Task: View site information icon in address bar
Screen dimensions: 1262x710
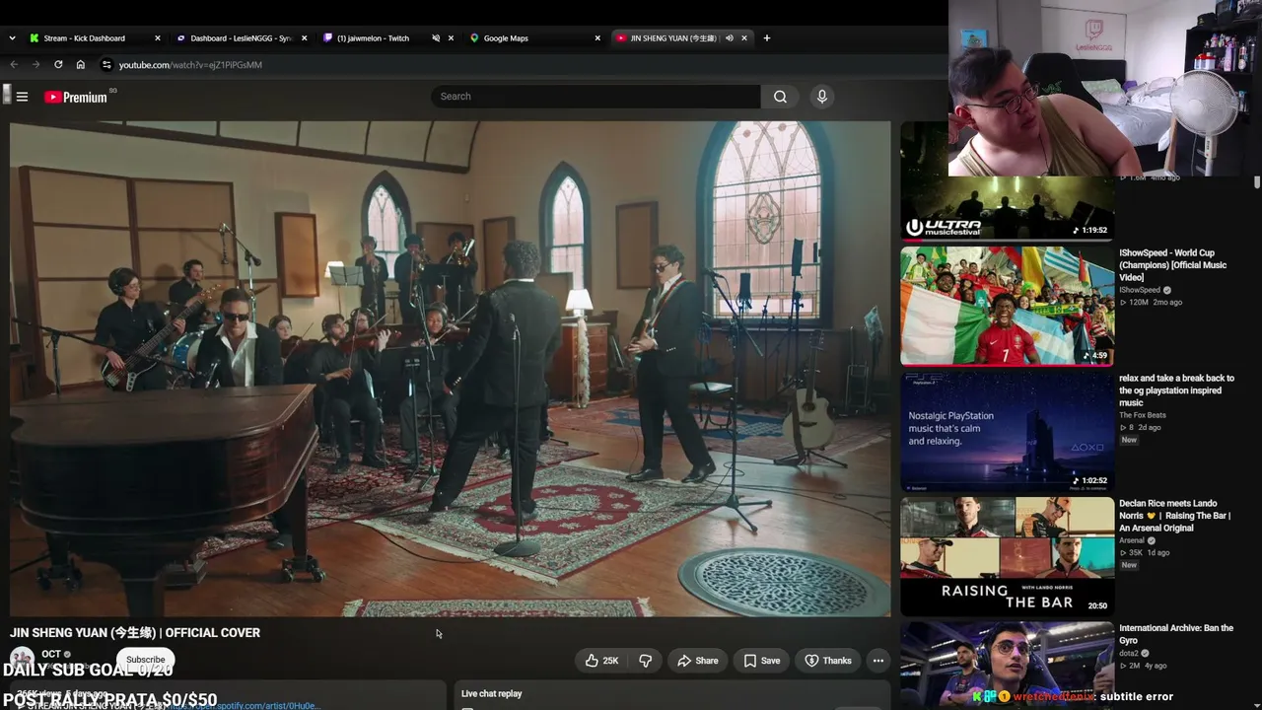Action: (106, 65)
